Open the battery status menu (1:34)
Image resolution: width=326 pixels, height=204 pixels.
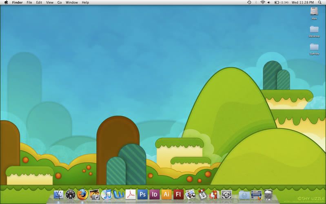282,2
